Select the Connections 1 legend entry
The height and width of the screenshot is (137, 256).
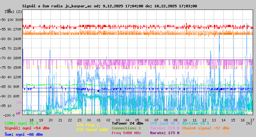click(x=126, y=128)
